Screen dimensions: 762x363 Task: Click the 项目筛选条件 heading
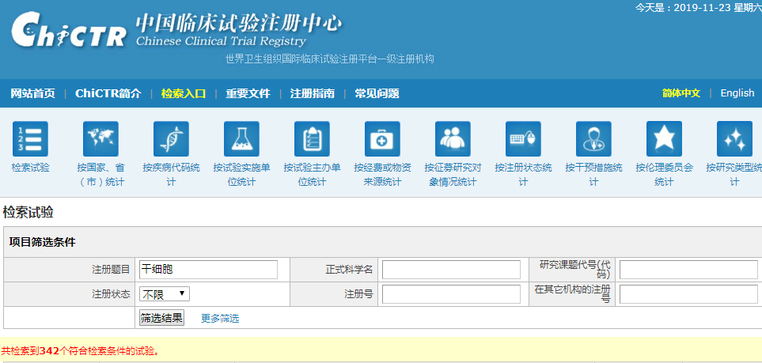click(42, 242)
